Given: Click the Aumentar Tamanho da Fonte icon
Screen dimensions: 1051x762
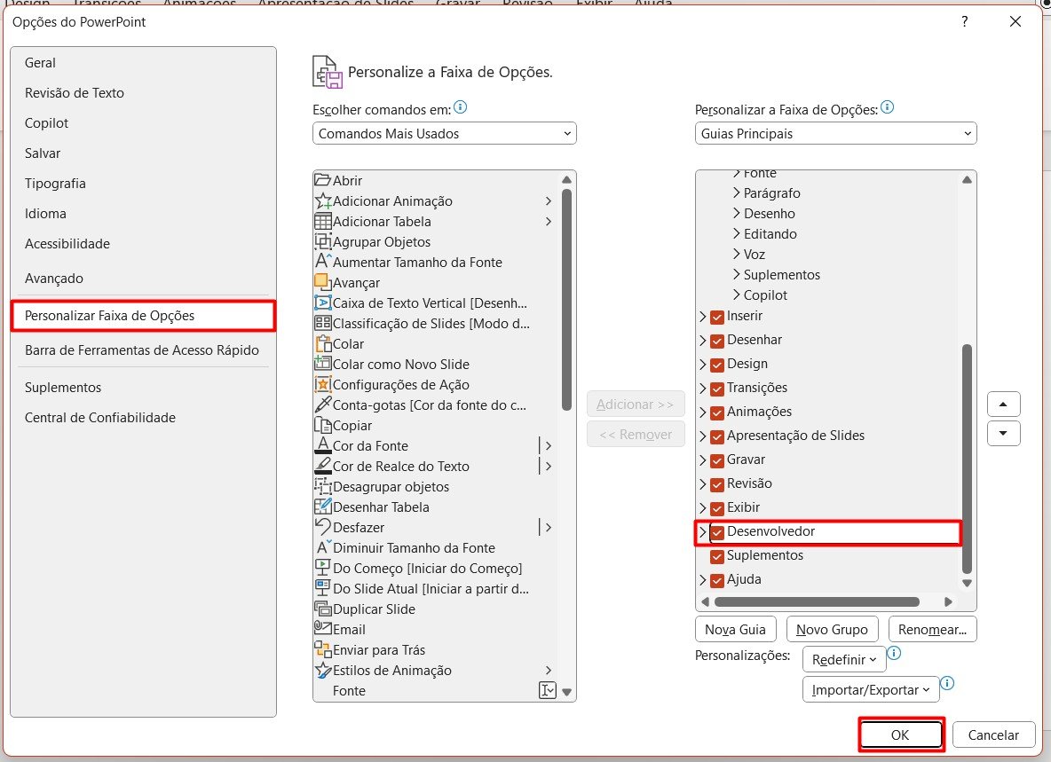Looking at the screenshot, I should click(322, 262).
